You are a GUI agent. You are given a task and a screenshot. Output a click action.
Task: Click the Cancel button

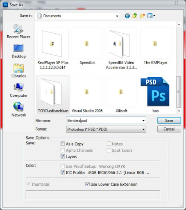(x=169, y=129)
